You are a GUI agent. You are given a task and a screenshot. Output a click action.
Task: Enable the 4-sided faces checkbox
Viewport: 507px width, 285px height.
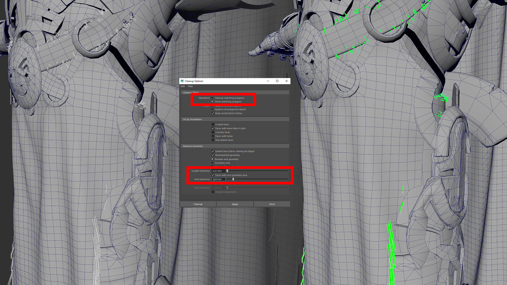pyautogui.click(x=213, y=125)
